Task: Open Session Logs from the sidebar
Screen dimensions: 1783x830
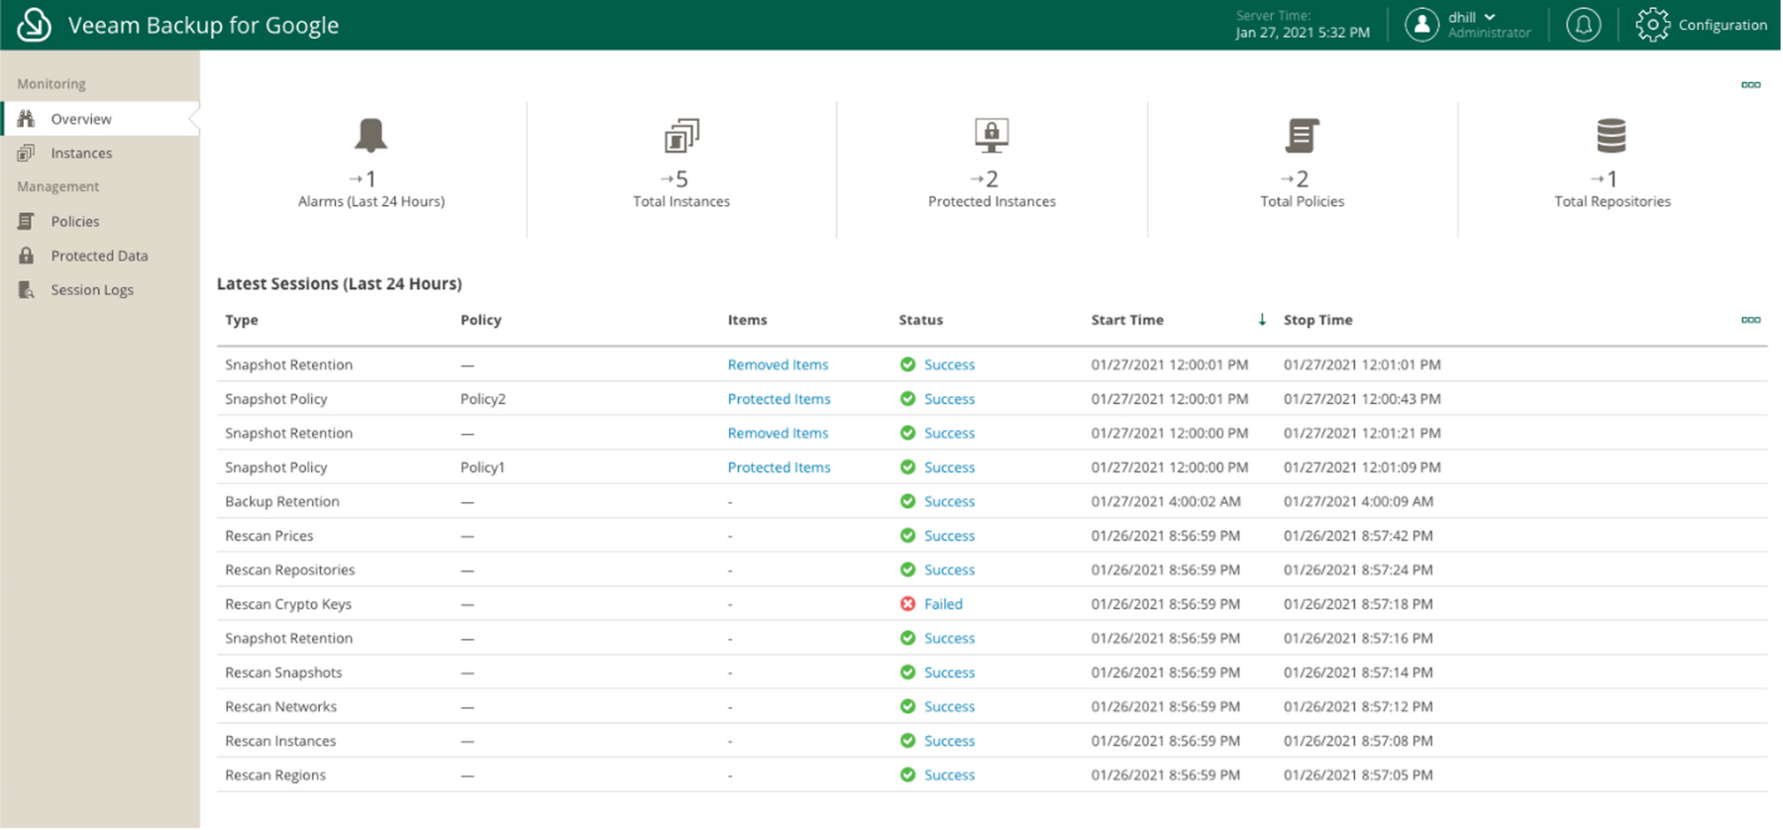Action: tap(92, 290)
